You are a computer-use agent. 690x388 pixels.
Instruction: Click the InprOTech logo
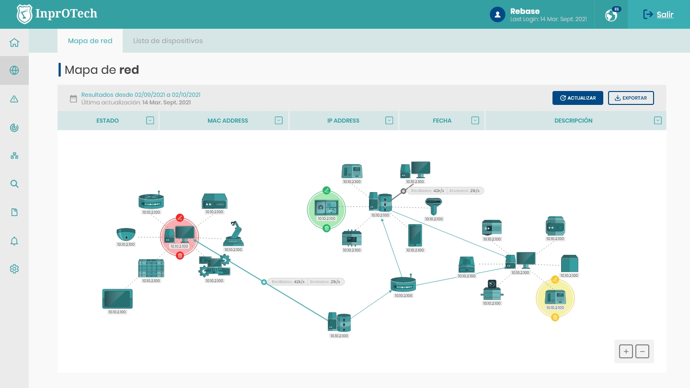coord(57,14)
